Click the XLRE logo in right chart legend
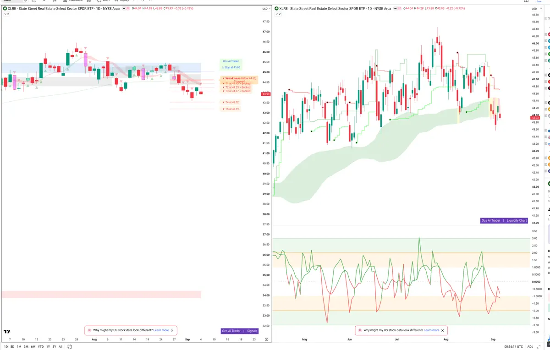The image size is (550, 350). [x=276, y=9]
